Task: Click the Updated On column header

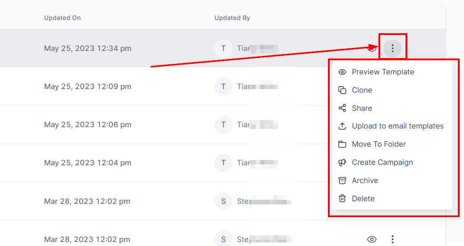Action: [62, 18]
